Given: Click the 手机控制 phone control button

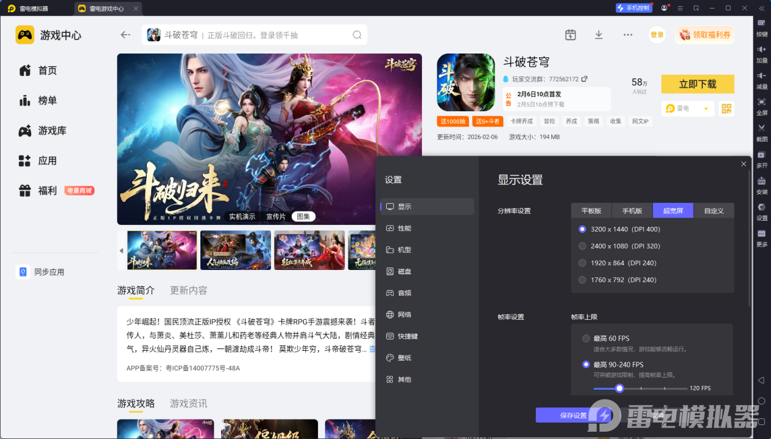Looking at the screenshot, I should pyautogui.click(x=633, y=8).
